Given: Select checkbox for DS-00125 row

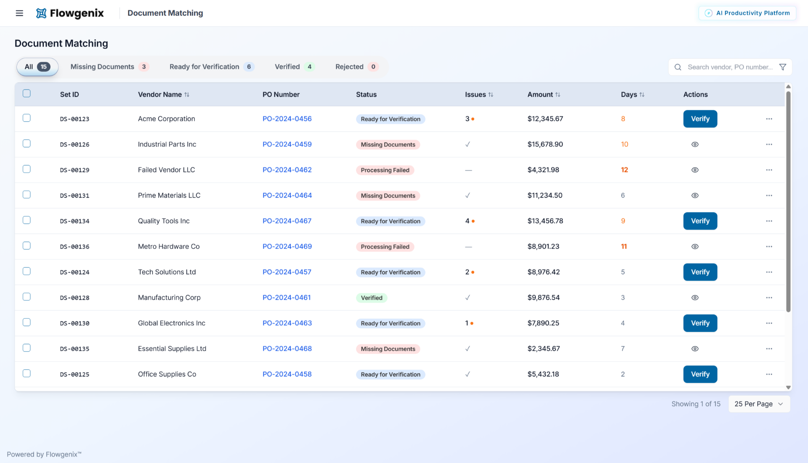Looking at the screenshot, I should (27, 373).
